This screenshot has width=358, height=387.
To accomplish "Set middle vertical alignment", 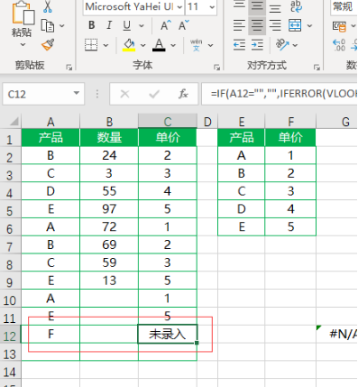I will (x=257, y=5).
